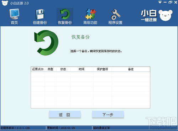This screenshot has height=131, width=178.
Task: Sort by 还原点ID column header
Action: tap(38, 69)
